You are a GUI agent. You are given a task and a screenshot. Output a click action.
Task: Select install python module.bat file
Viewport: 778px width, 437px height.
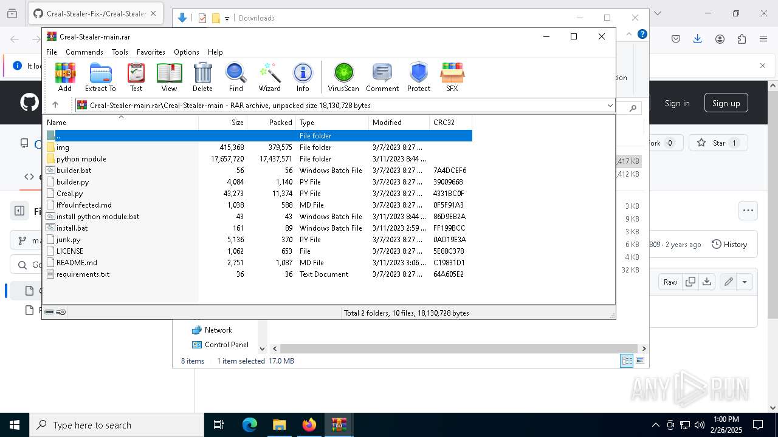(258, 217)
